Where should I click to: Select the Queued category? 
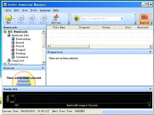[x=20, y=43]
